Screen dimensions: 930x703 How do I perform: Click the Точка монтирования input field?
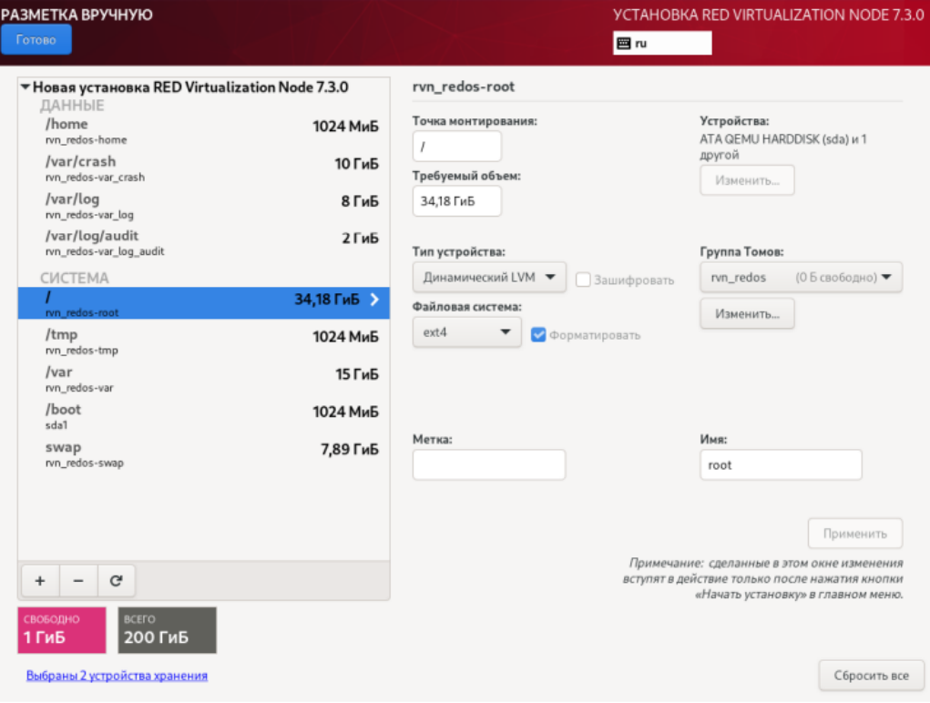[x=456, y=147]
